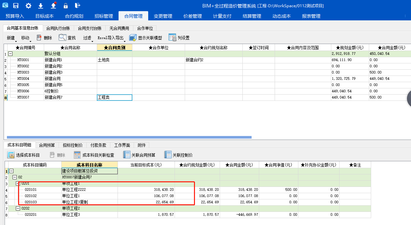
Task: Open the 计量支付 tab
Action: pos(222,16)
